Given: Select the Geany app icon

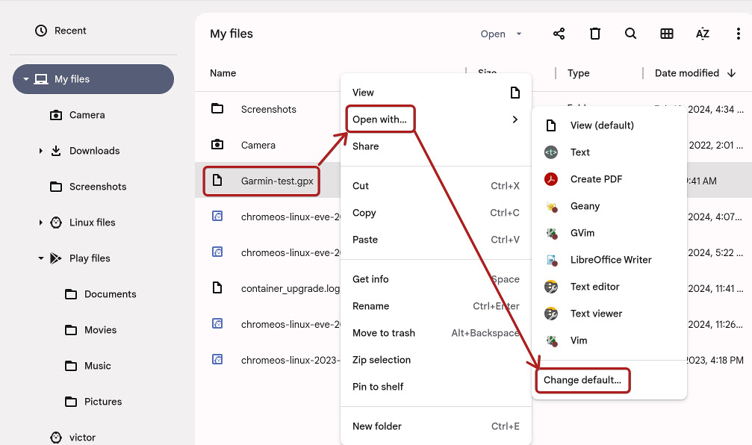Looking at the screenshot, I should coord(551,206).
